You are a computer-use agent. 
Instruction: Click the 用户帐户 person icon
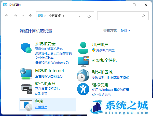pyautogui.click(x=83, y=48)
